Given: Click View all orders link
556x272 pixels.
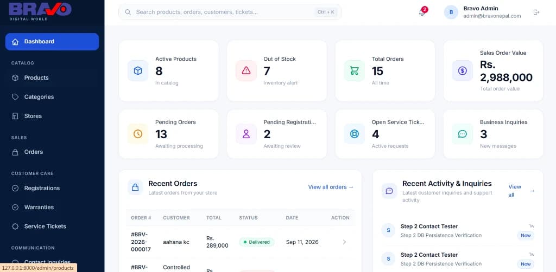Looking at the screenshot, I should pyautogui.click(x=331, y=187).
